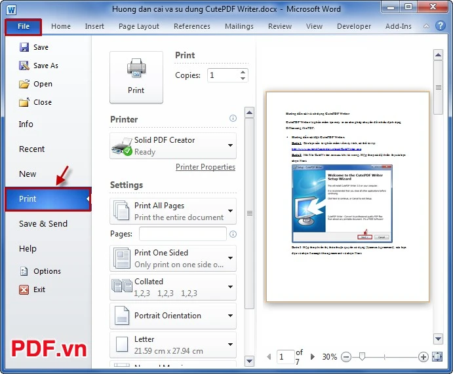Click settings panel scroll up arrow
Image resolution: width=453 pixels, height=374 pixels.
point(249,113)
